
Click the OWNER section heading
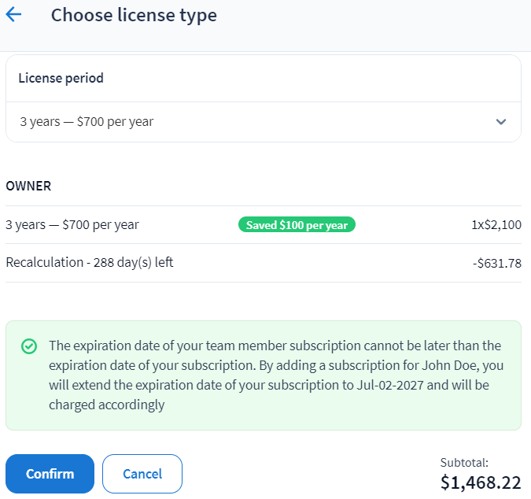tap(28, 187)
